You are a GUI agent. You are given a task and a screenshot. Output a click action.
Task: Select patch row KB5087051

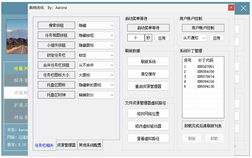pyautogui.click(x=203, y=67)
